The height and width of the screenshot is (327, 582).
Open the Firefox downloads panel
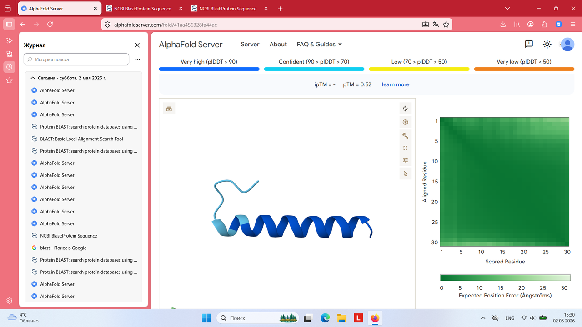point(503,25)
